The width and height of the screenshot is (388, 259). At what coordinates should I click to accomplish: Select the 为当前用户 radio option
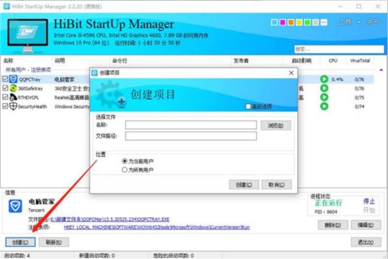coord(125,161)
